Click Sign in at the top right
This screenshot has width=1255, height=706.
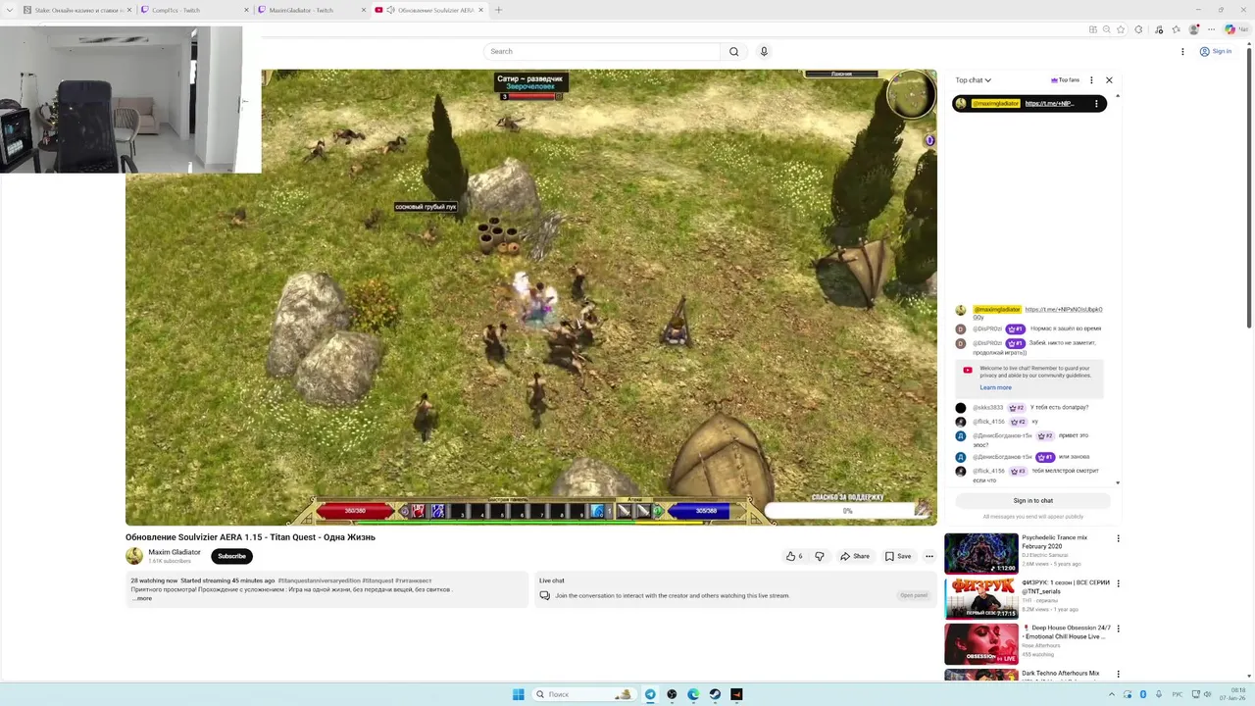point(1216,51)
